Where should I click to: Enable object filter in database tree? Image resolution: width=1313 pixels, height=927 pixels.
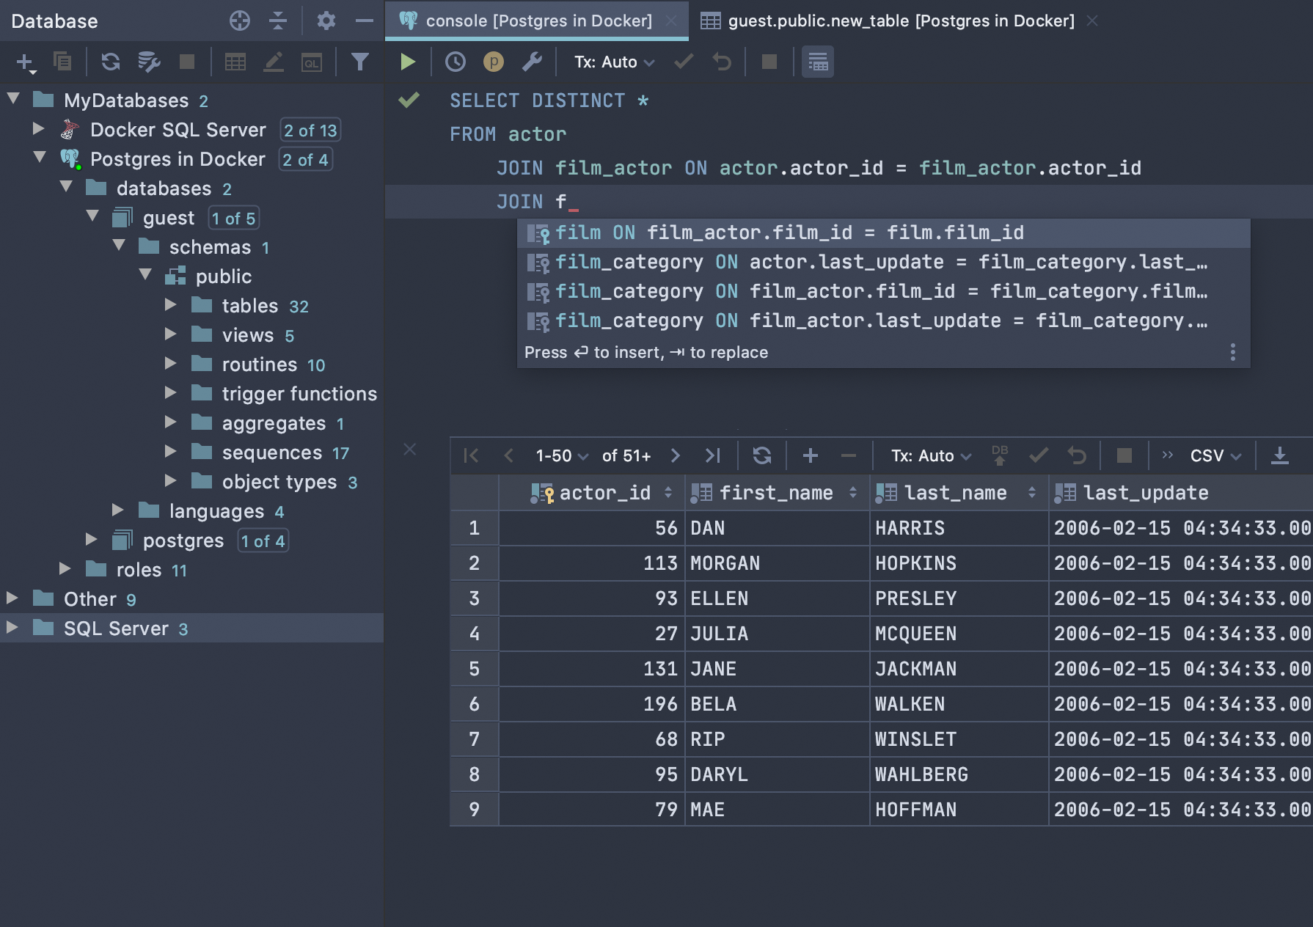pos(359,62)
